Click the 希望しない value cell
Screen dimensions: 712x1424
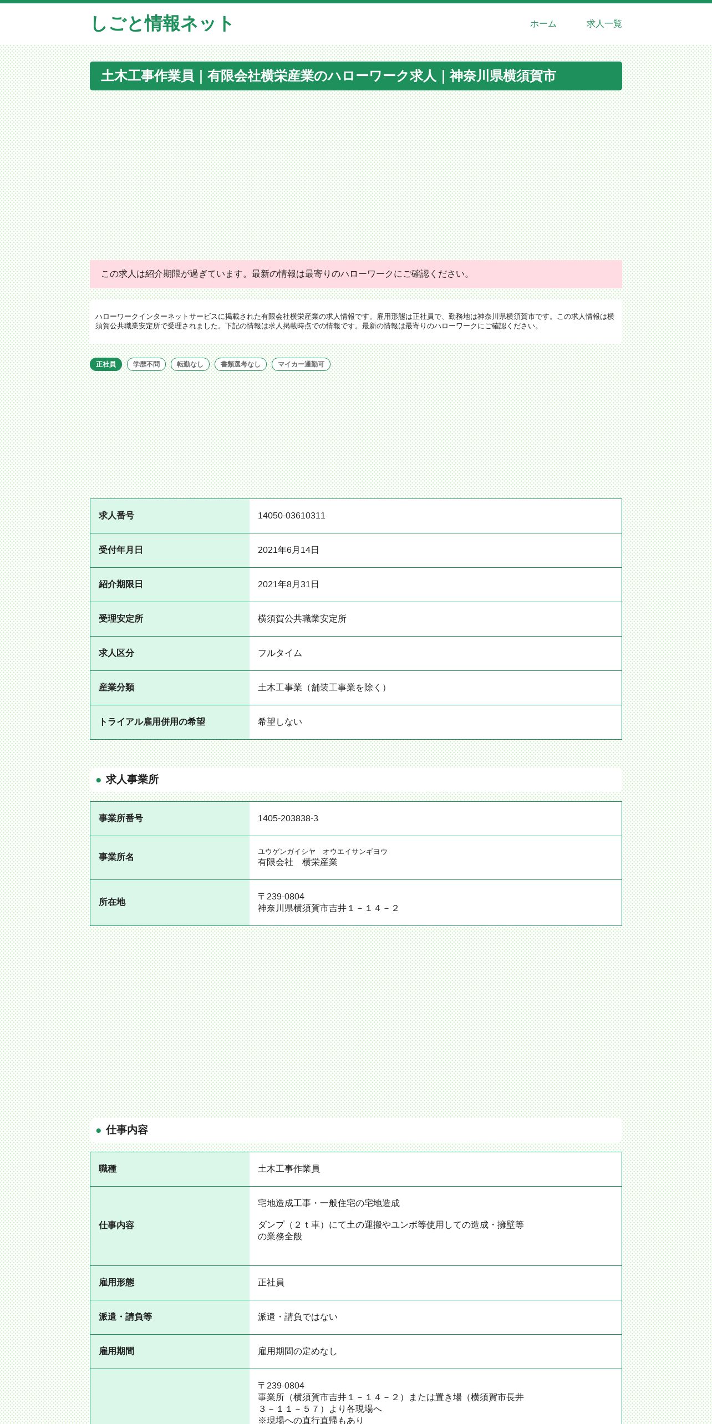click(x=435, y=722)
